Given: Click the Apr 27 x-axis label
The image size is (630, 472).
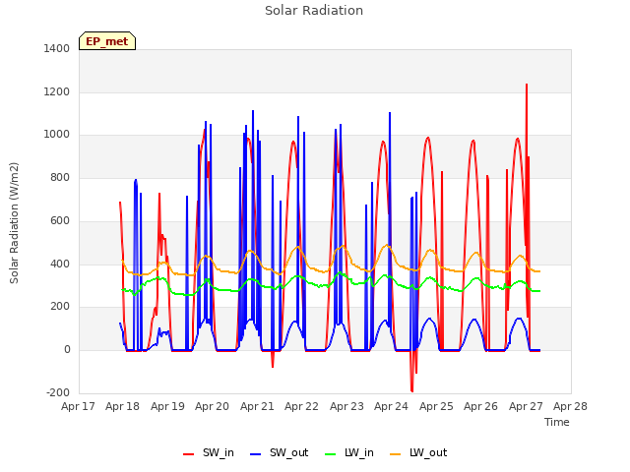Looking at the screenshot, I should coord(526,406).
